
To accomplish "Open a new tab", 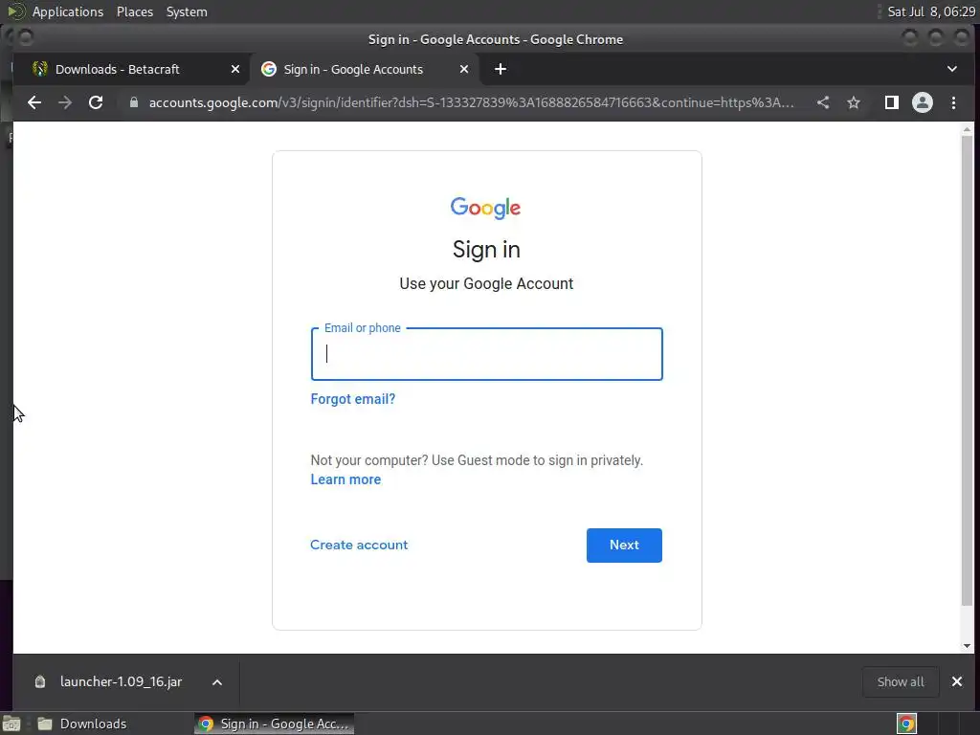I will [x=501, y=69].
